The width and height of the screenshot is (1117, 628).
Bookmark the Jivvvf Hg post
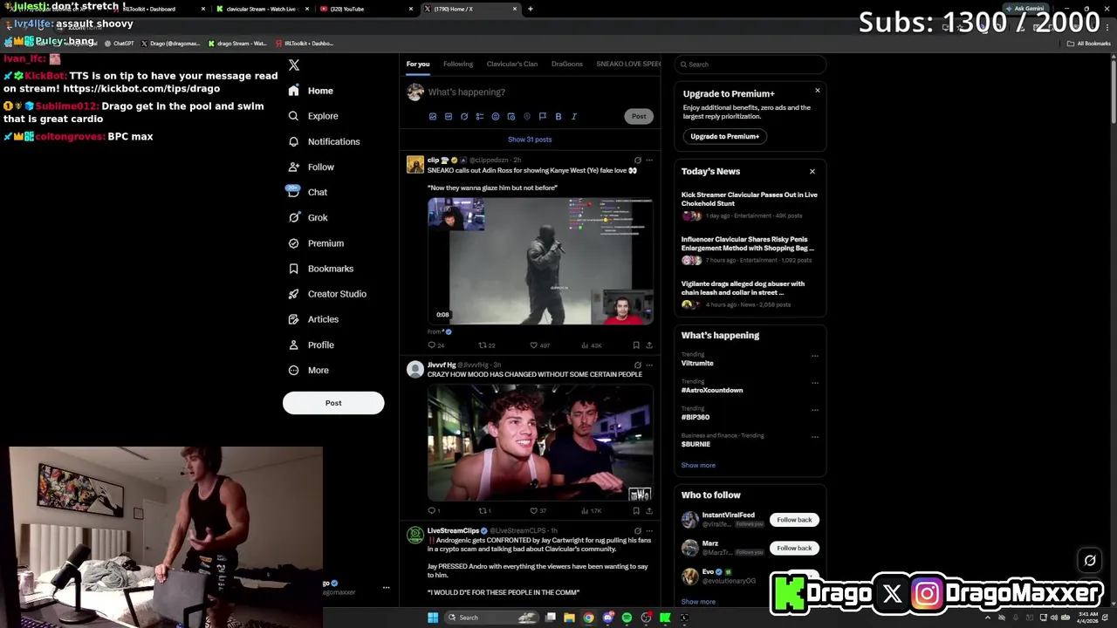pyautogui.click(x=636, y=511)
